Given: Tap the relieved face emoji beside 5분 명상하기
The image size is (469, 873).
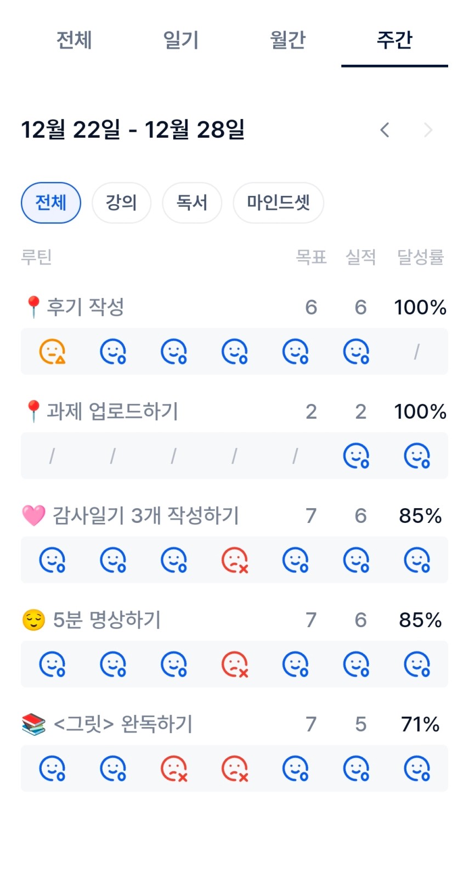Looking at the screenshot, I should click(x=33, y=620).
